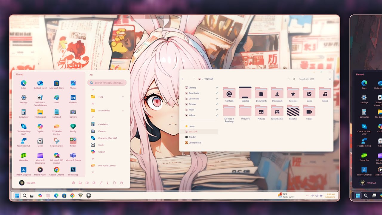The height and width of the screenshot is (215, 382).
Task: Open Feedback Hub in light Start menu
Action: pos(24,142)
